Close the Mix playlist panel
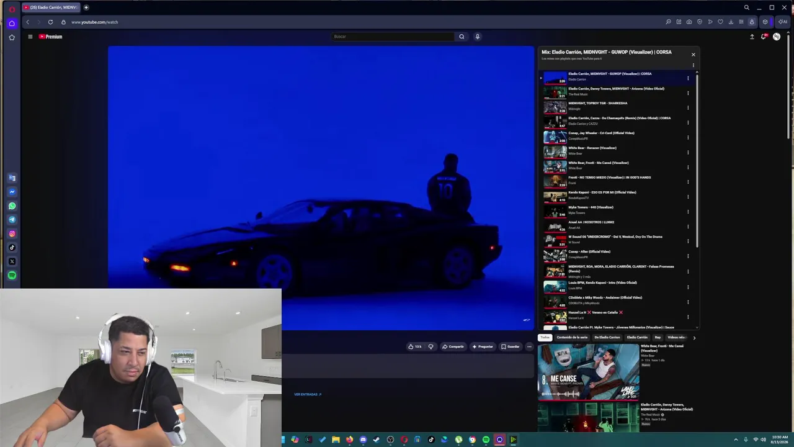Screen dimensions: 794x447 click(694, 55)
